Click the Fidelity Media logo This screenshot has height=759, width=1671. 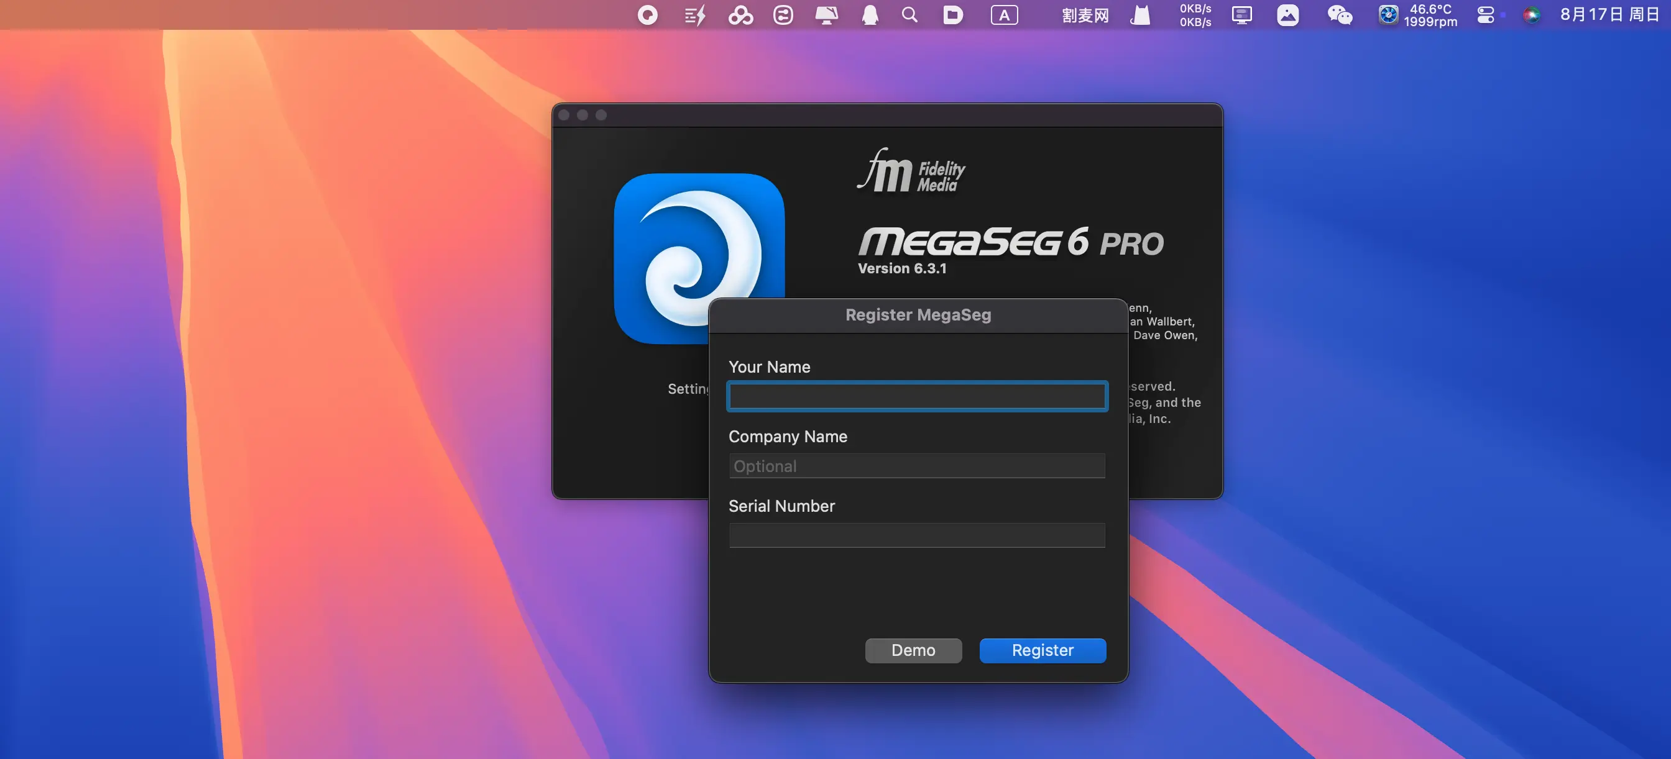coord(911,172)
